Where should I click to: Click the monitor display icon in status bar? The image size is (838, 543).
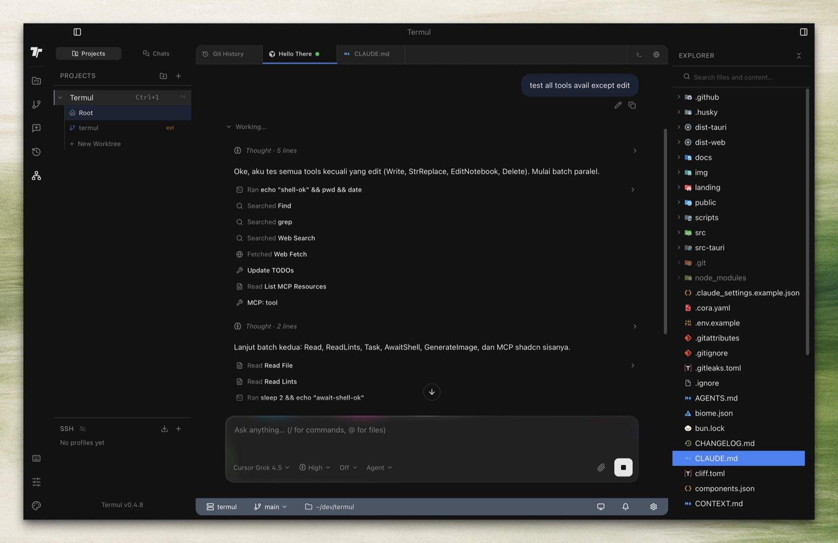tap(601, 507)
